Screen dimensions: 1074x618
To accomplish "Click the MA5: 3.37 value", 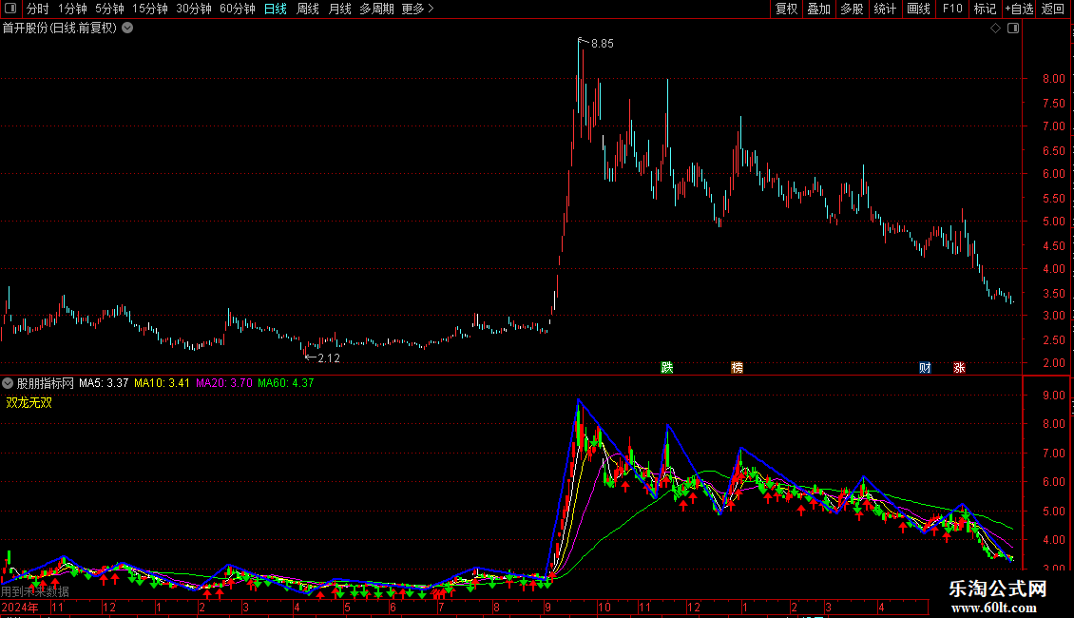I will pyautogui.click(x=104, y=383).
